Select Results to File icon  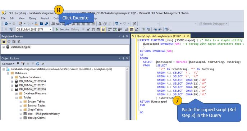tap(137, 29)
